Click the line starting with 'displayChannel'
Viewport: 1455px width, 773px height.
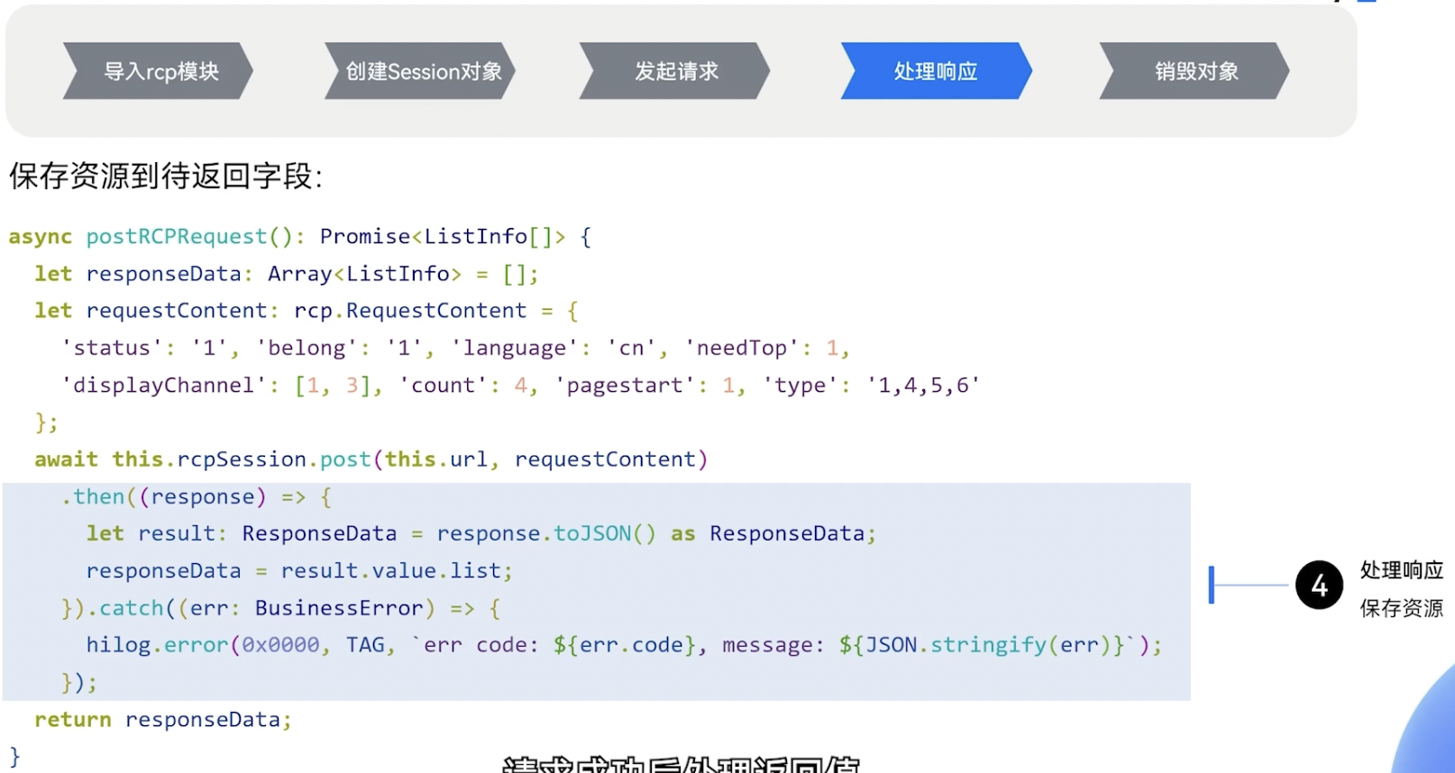(x=520, y=386)
